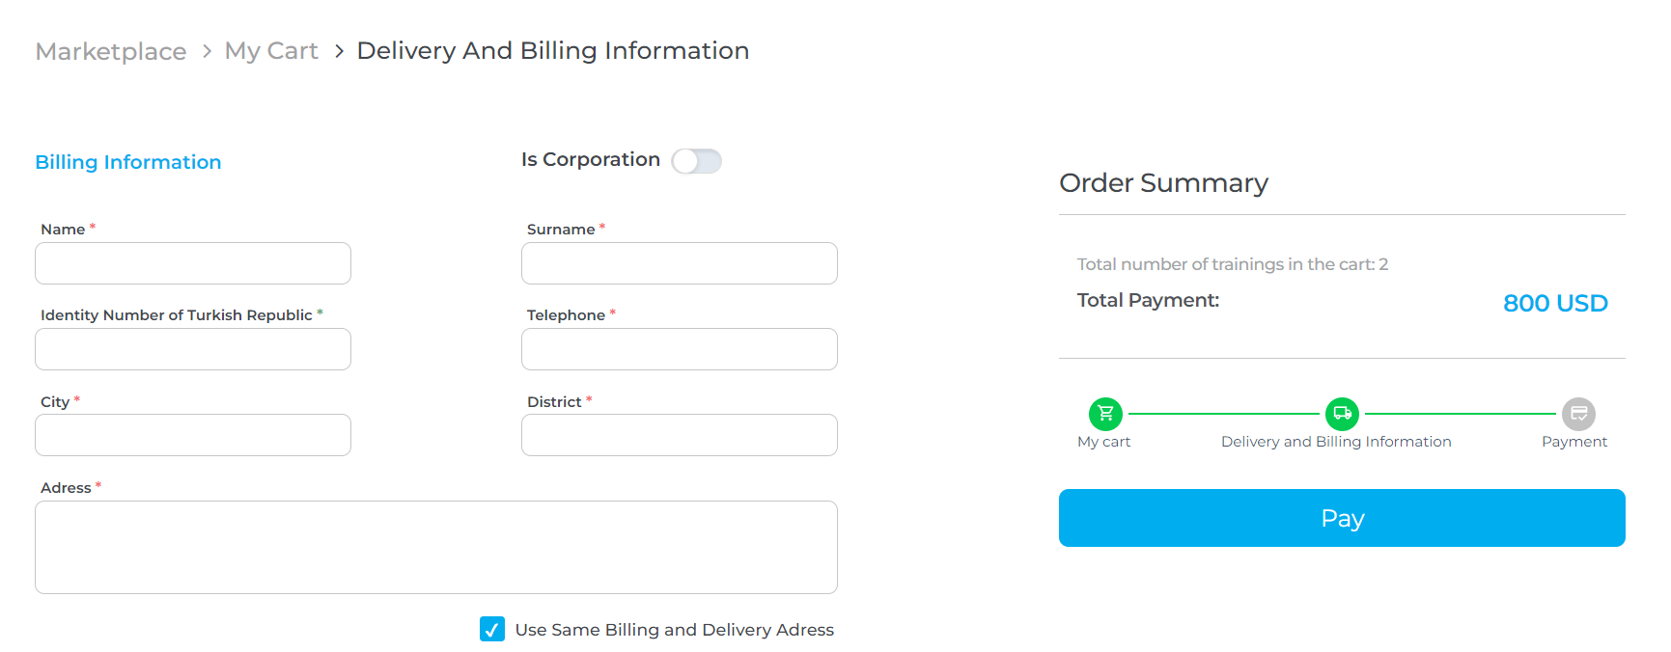Click the Billing Information heading
Viewport: 1671px width, 652px height.
pyautogui.click(x=128, y=162)
